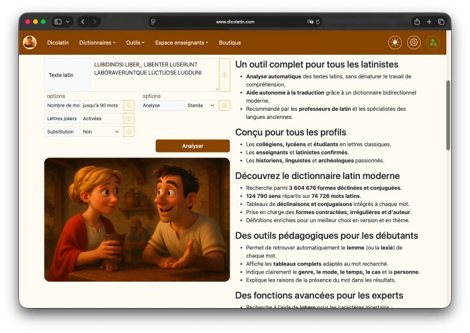Click info icon next to Texte latin
470x333 pixels.
(224, 75)
